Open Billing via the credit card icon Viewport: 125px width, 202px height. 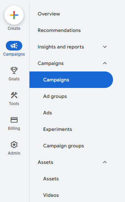tap(14, 120)
